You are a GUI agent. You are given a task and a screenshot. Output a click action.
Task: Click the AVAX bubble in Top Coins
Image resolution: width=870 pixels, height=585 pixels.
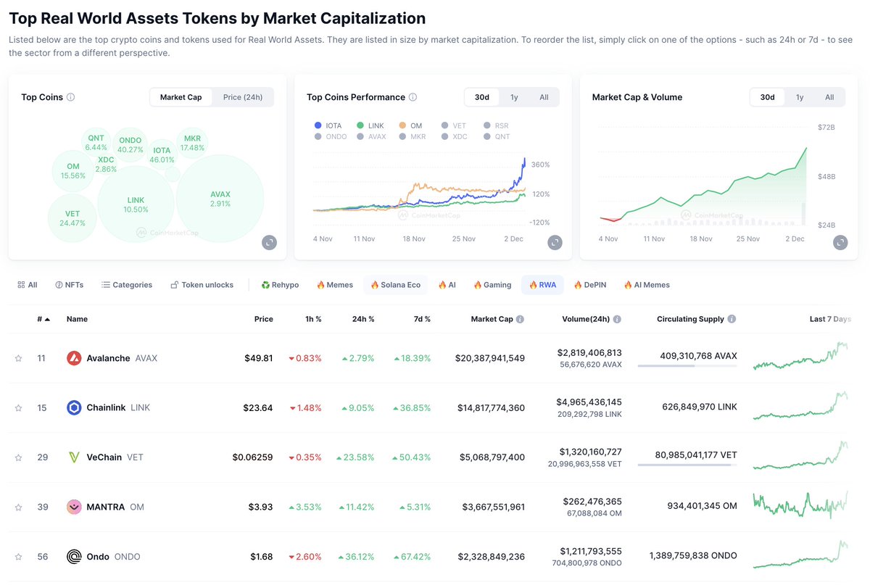point(220,198)
